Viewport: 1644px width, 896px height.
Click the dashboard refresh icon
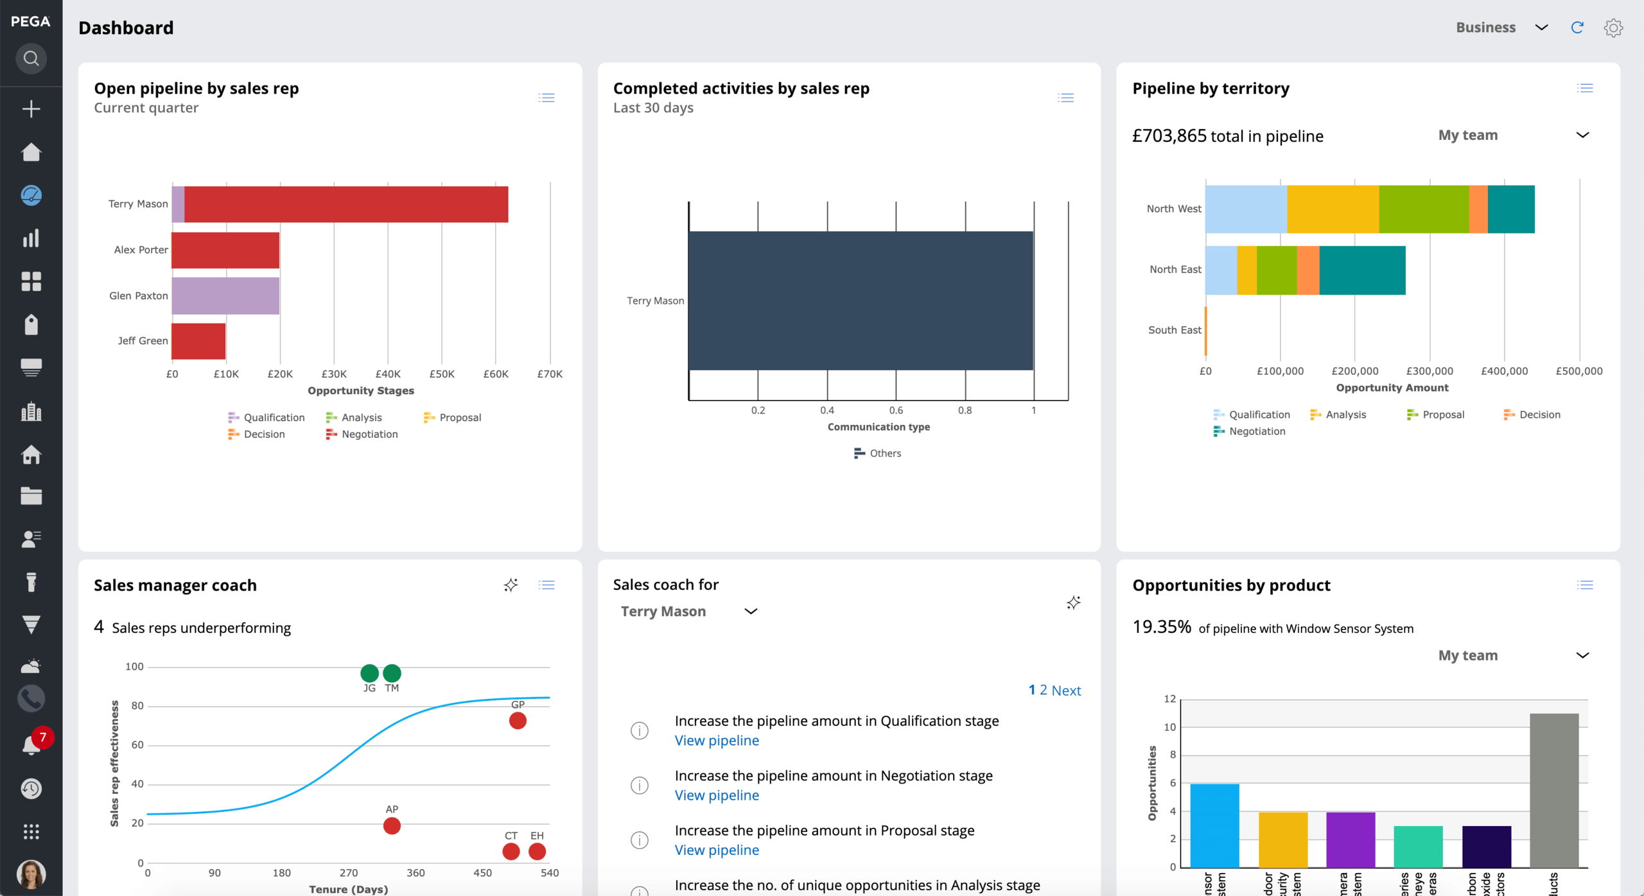pyautogui.click(x=1577, y=28)
